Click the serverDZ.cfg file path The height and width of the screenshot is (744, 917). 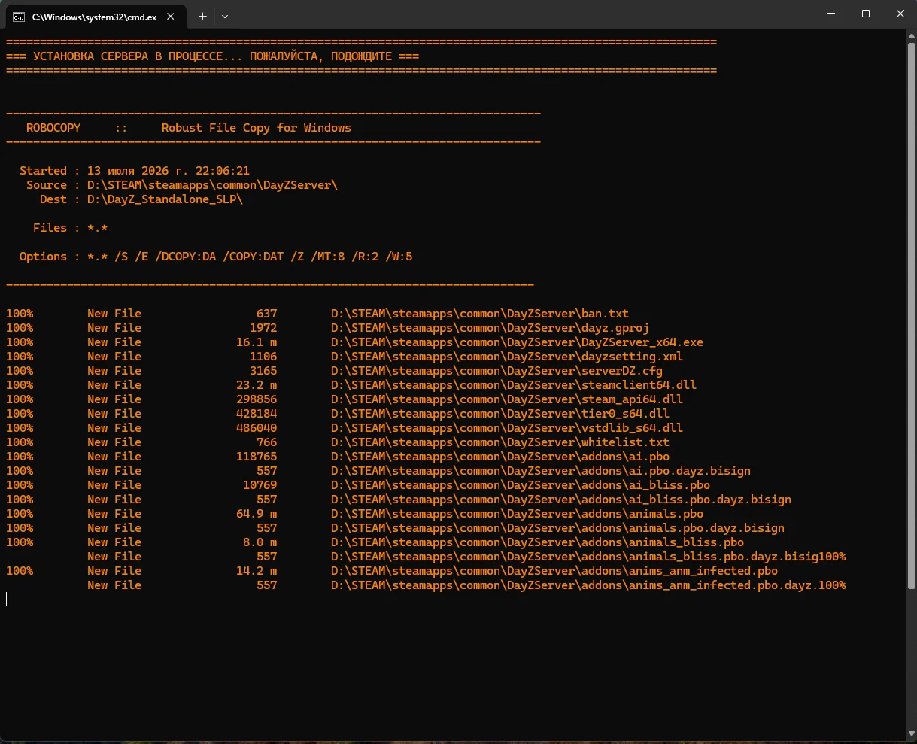[496, 371]
